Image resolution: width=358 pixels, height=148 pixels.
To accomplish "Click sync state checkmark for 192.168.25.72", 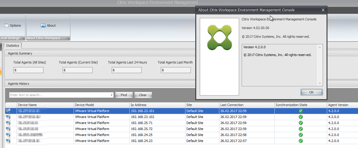I will point(301,129).
